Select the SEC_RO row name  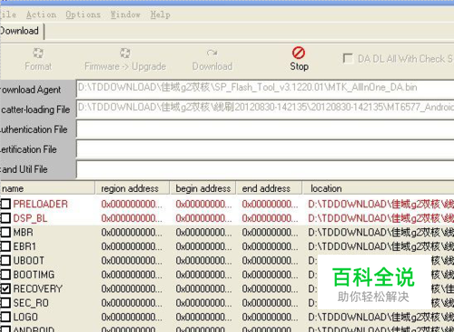(31, 303)
